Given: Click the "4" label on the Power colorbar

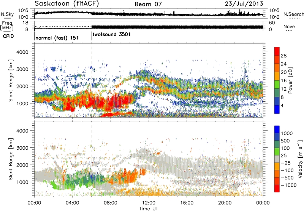Looking at the screenshot, I should pyautogui.click(x=282, y=106).
